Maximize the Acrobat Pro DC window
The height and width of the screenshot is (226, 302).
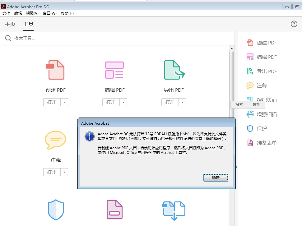(x=297, y=7)
